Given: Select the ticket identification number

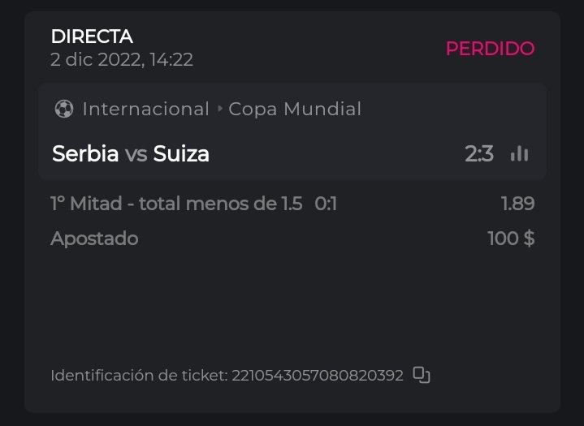Looking at the screenshot, I should click(x=318, y=376).
